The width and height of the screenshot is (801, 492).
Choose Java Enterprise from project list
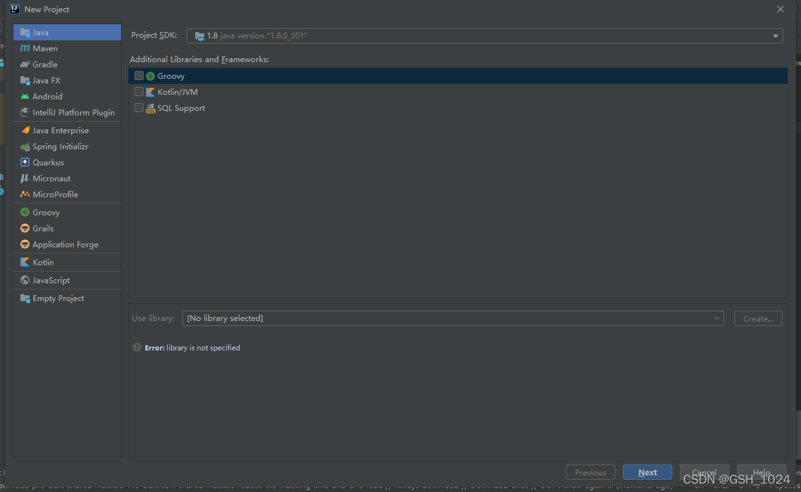(x=67, y=130)
